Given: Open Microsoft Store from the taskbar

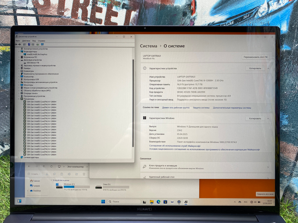Looking at the screenshot, I should point(165,201).
